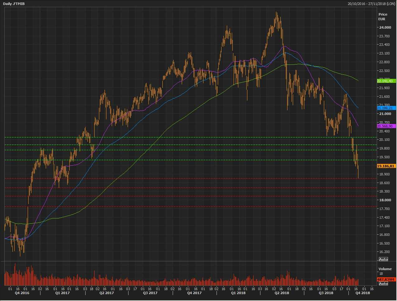
Task: Click the red 487,839M volume value tag
Action: click(386, 279)
